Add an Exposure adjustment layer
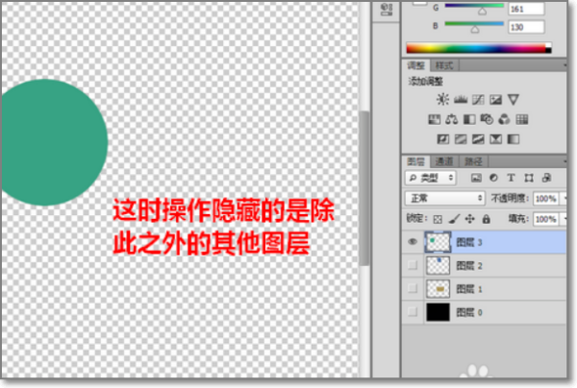 [495, 99]
